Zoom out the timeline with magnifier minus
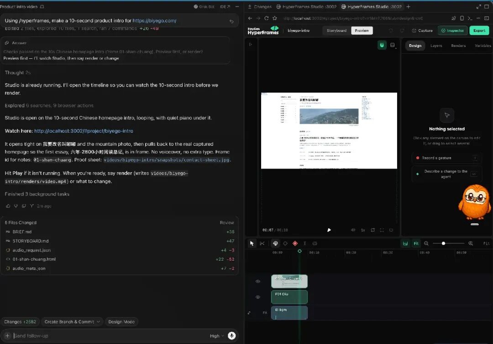 [426, 243]
